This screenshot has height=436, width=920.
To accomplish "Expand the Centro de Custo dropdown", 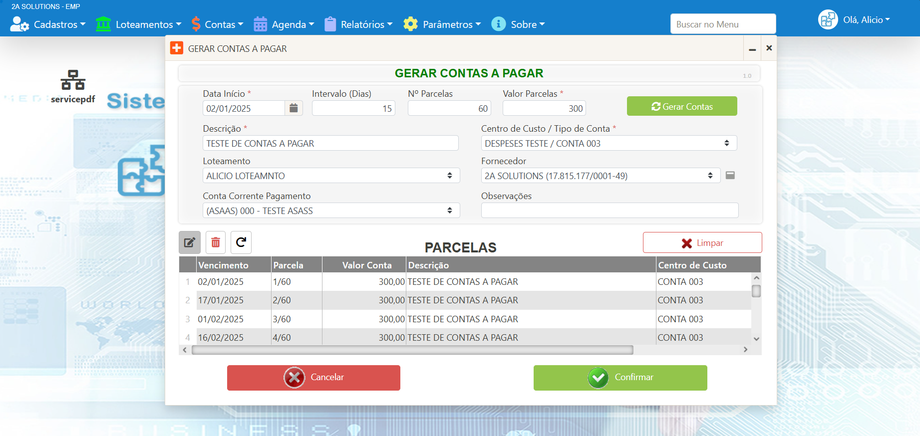I will pos(609,143).
